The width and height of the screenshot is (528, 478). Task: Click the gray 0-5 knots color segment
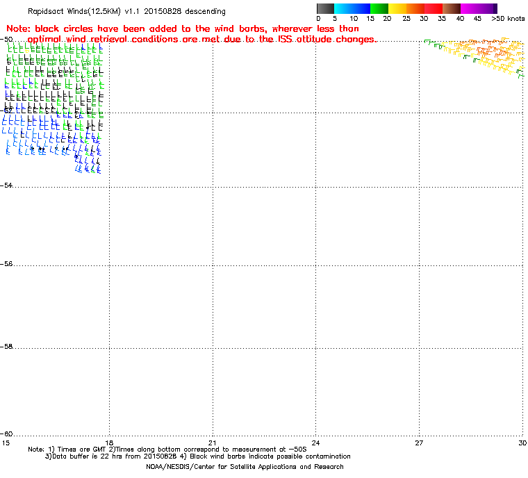[325, 8]
